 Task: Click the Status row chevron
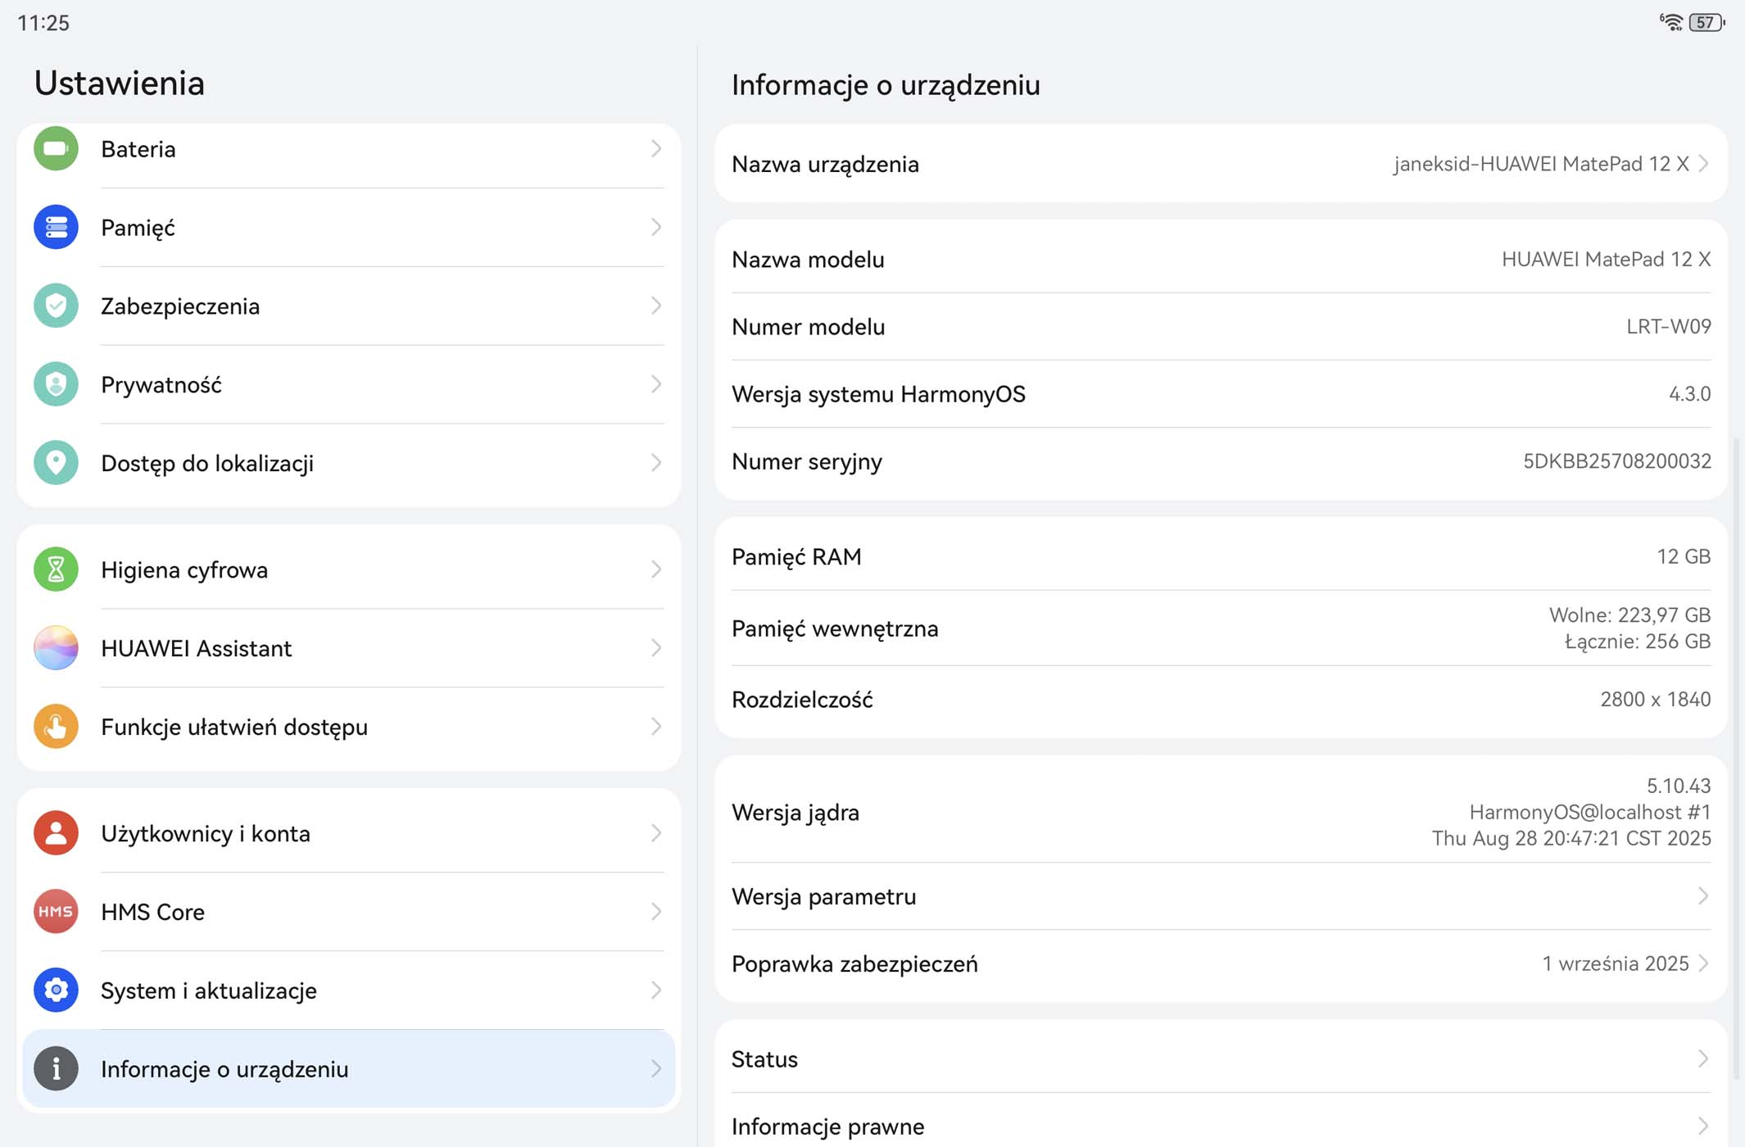[x=1703, y=1059]
